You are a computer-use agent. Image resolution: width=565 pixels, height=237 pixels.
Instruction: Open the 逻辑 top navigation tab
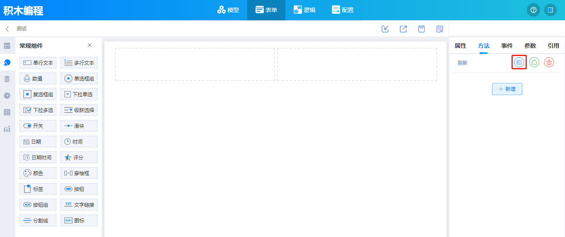(x=304, y=10)
